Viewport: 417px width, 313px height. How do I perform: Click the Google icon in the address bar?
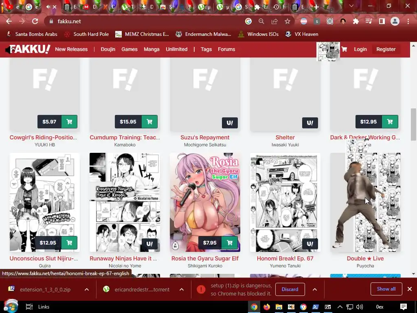coord(248,21)
